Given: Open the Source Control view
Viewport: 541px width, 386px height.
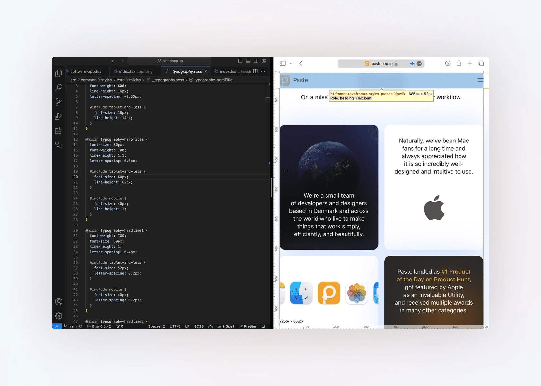Looking at the screenshot, I should coord(59,102).
